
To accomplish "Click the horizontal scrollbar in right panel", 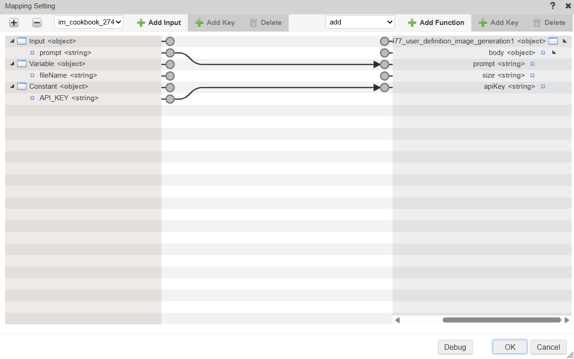I will (501, 320).
